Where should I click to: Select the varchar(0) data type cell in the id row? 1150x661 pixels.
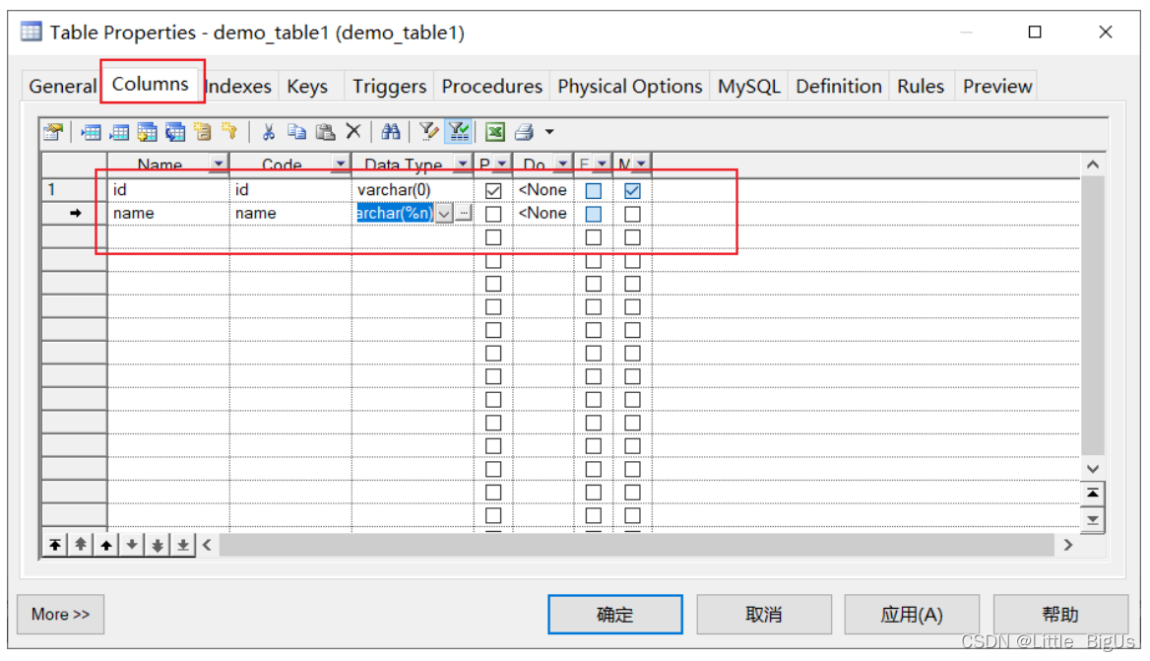click(x=413, y=190)
